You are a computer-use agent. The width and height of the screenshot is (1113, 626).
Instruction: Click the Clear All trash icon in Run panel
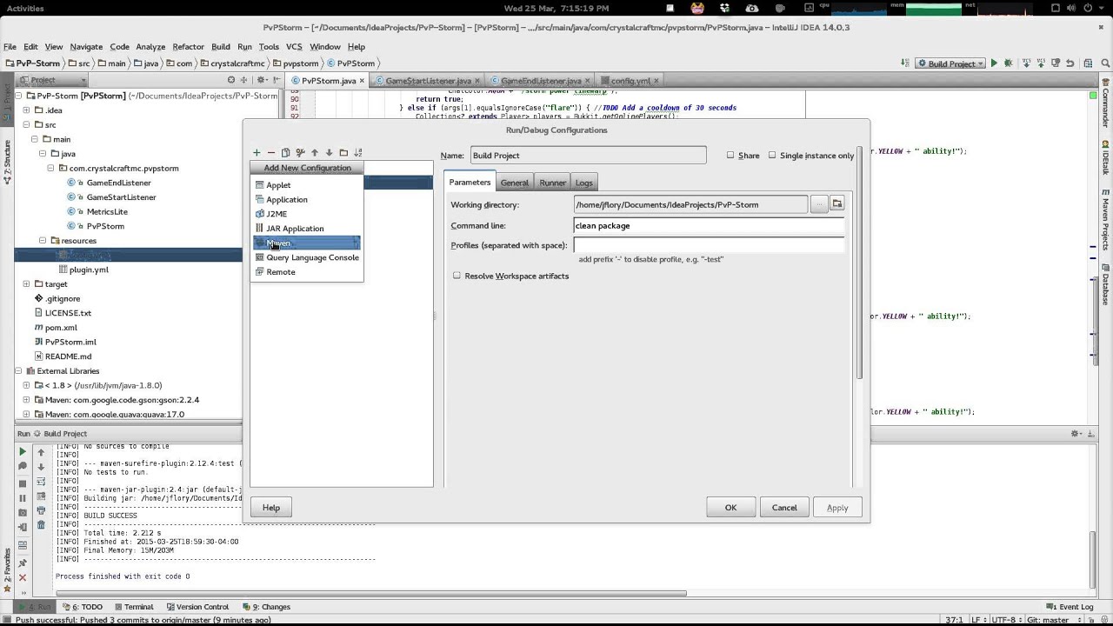click(41, 525)
